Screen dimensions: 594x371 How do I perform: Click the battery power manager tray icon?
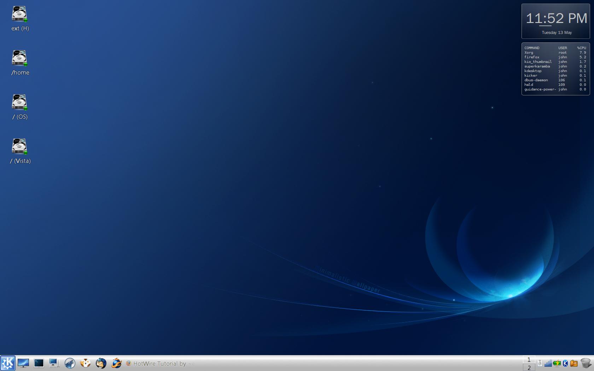point(557,363)
